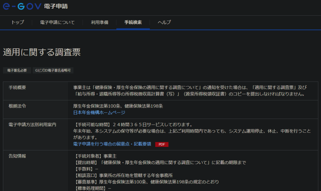This screenshot has width=321, height=191.
Task: Click the GビズID電子署名省略可 tag
Action: [x=53, y=70]
